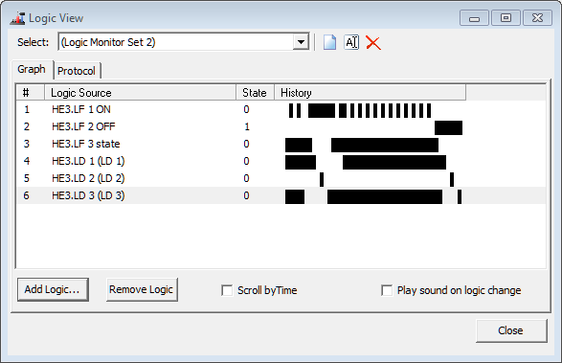562x363 pixels.
Task: Click the history bar of HE3.LF 2 OFF
Action: tap(448, 127)
